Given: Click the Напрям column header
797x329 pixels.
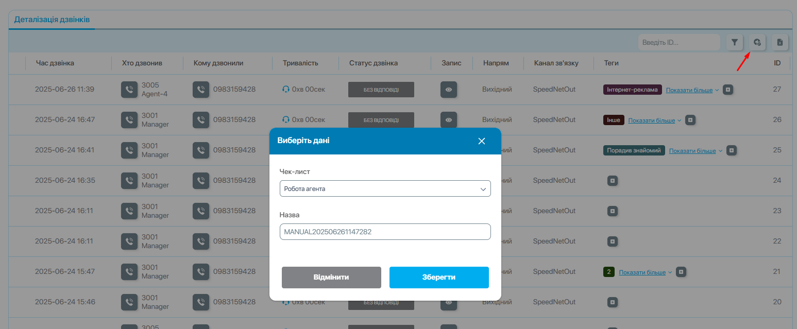Looking at the screenshot, I should click(x=496, y=63).
